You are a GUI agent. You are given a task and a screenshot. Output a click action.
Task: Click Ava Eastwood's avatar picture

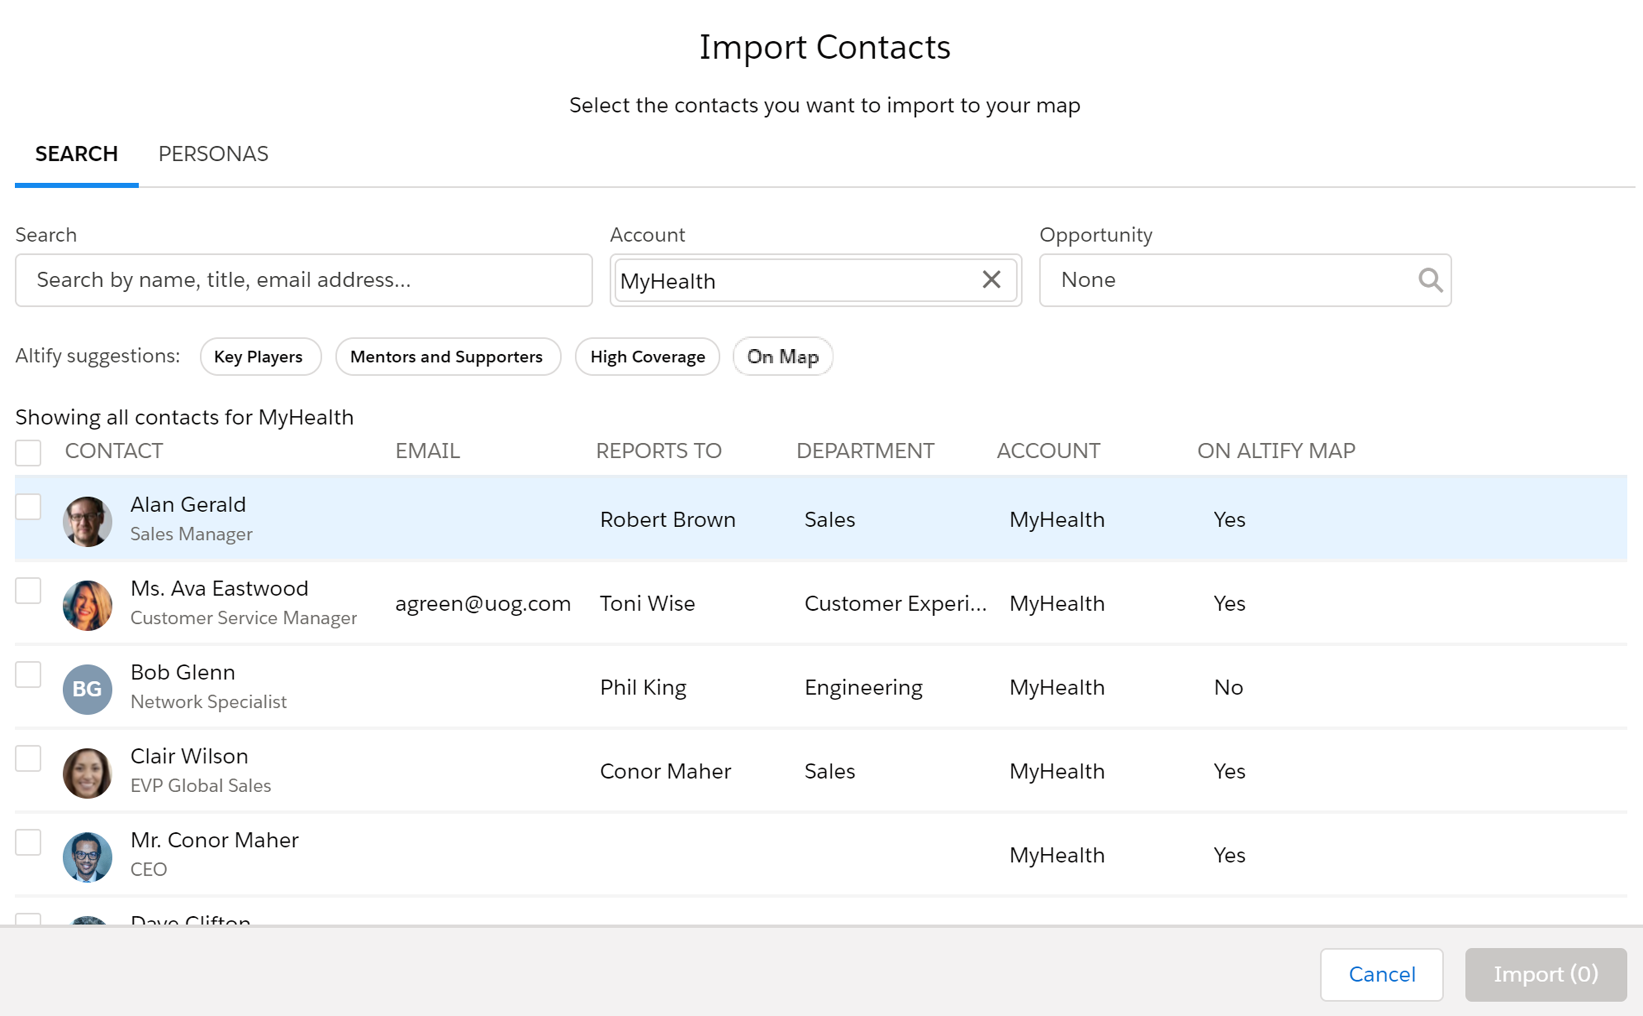[x=87, y=605]
